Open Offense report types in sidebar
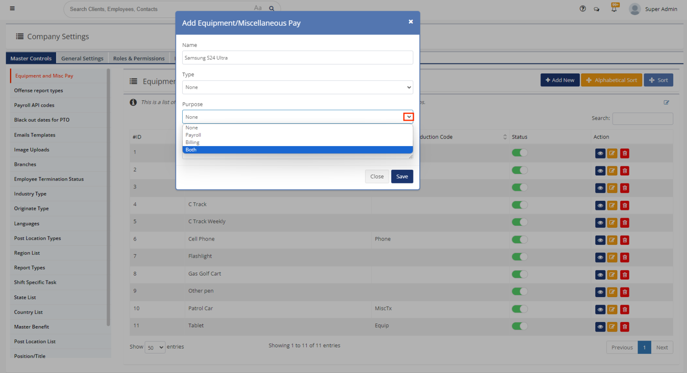Image resolution: width=687 pixels, height=373 pixels. (39, 90)
